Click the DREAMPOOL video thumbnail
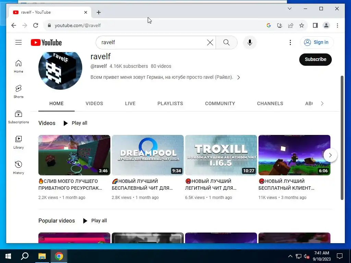The width and height of the screenshot is (351, 263). coord(148,155)
